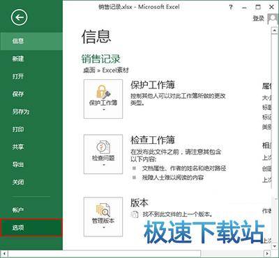The height and width of the screenshot is (258, 279).
Task: Open the 保护工作簿 dropdown button
Action: click(103, 99)
